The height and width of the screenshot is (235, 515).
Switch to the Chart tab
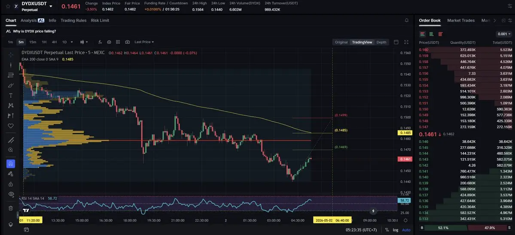11,20
